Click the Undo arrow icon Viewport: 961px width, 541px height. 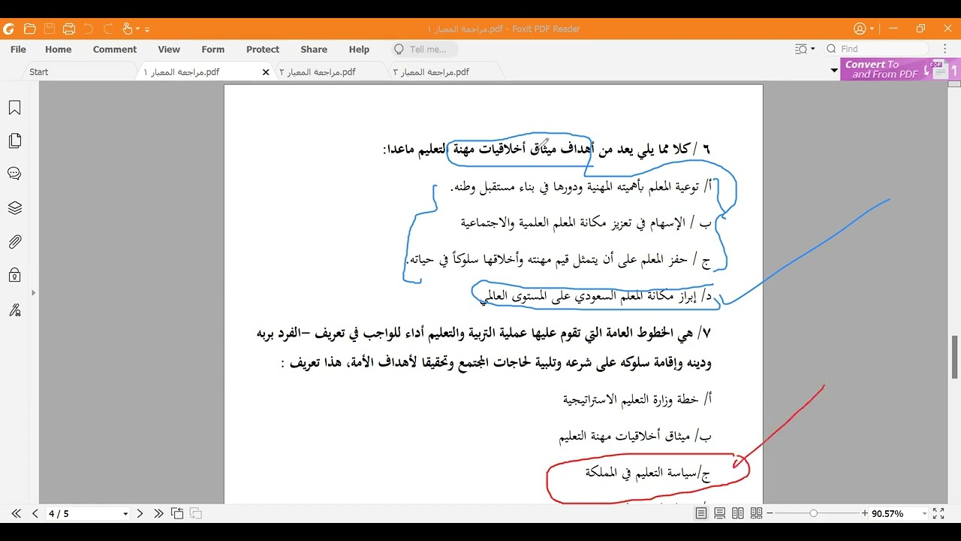click(89, 29)
